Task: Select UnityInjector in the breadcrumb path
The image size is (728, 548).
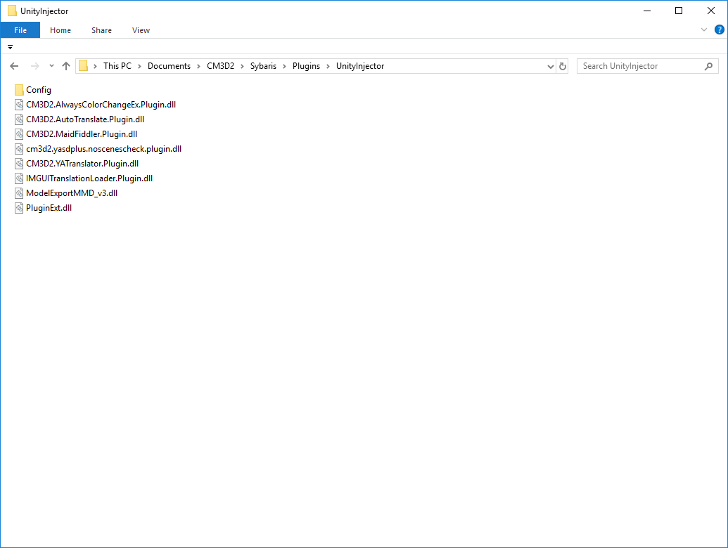Action: (x=360, y=66)
